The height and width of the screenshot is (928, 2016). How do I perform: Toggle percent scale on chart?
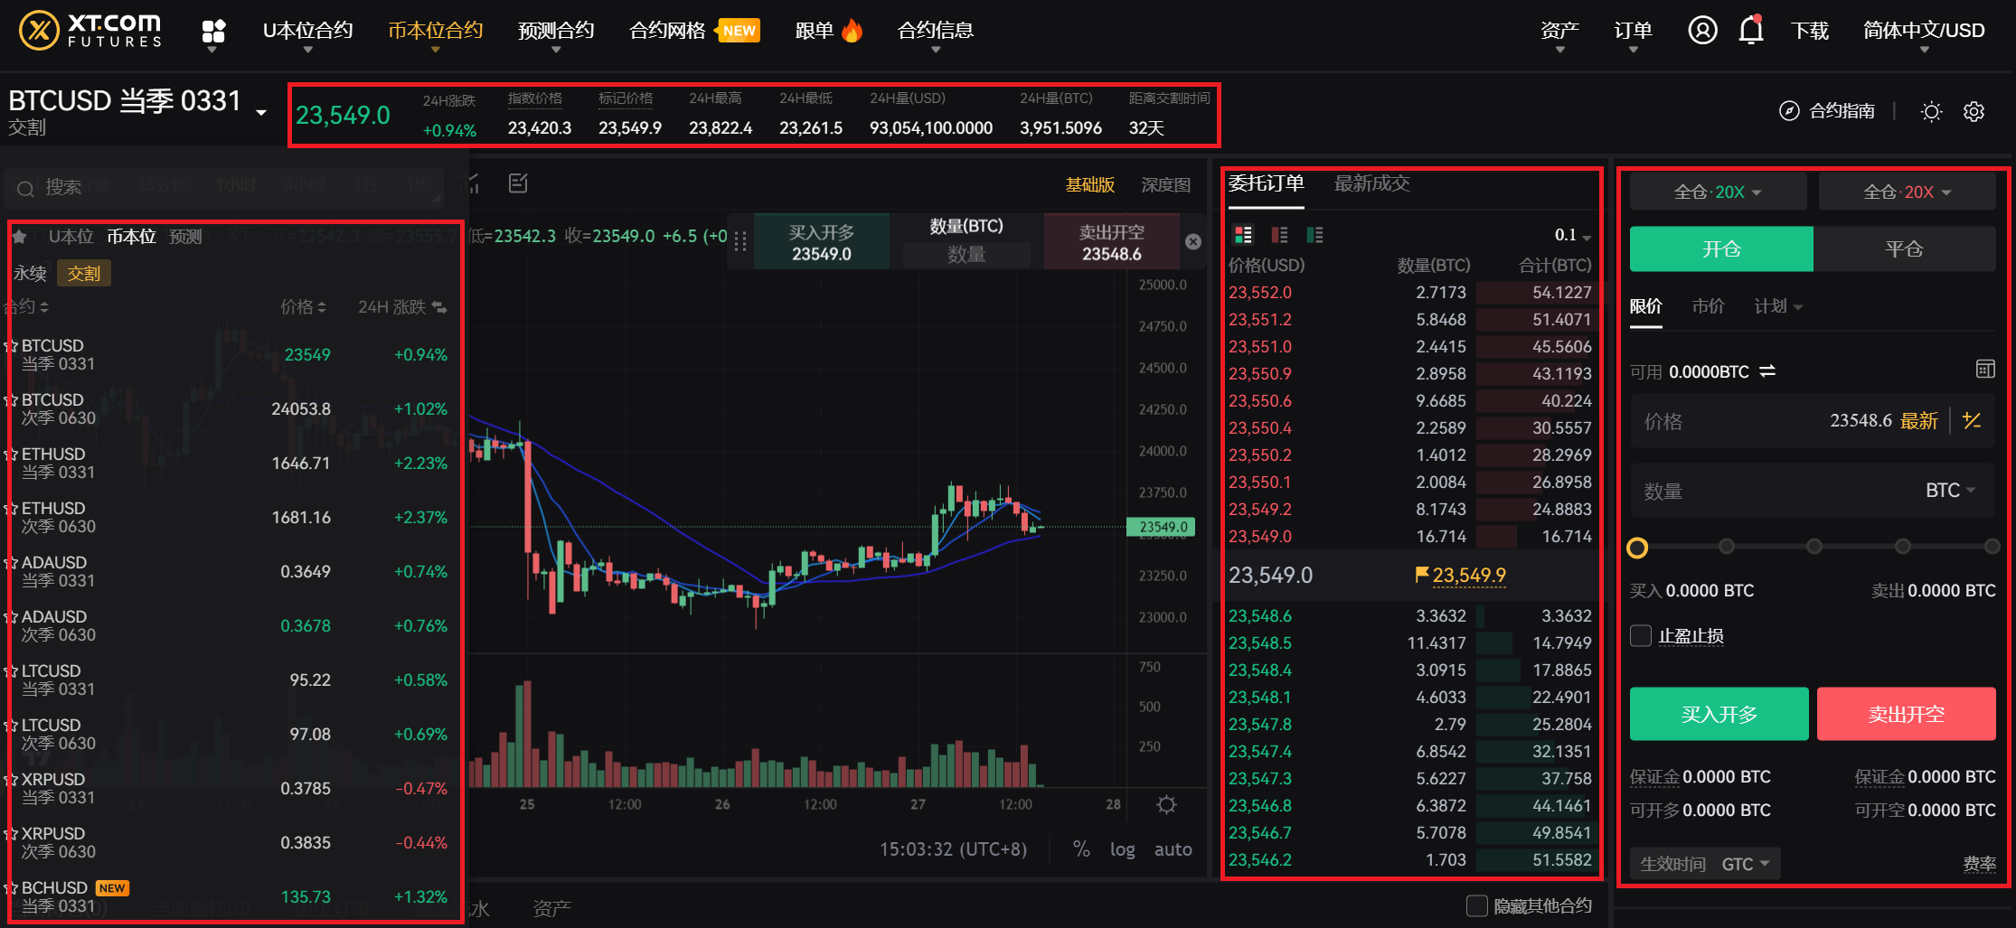point(1081,849)
